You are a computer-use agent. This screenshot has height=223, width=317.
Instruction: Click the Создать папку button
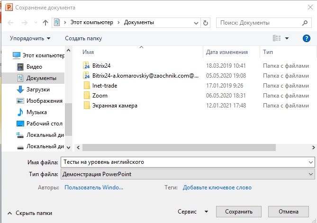pos(83,38)
